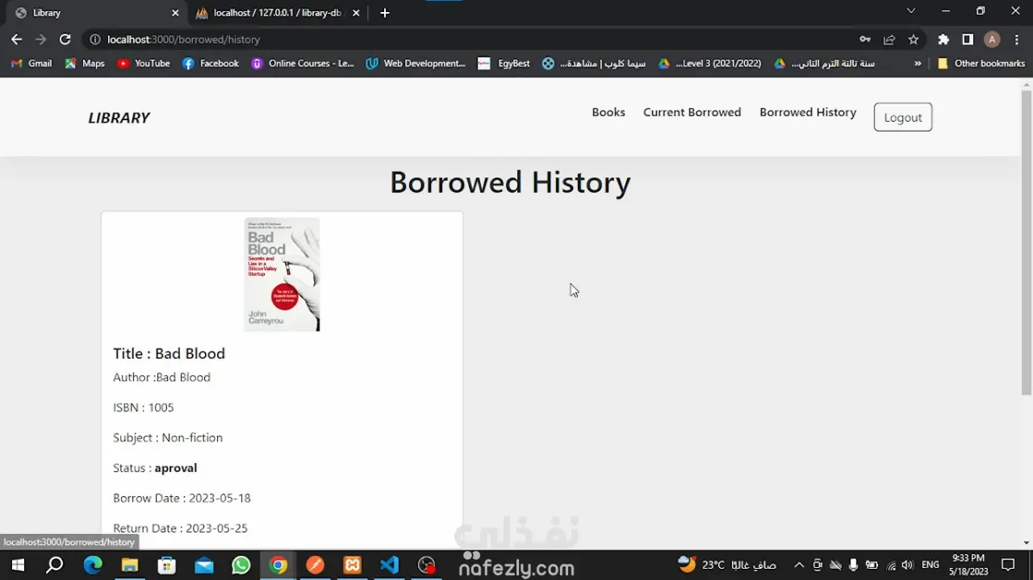Go back using the back arrow

coord(16,39)
